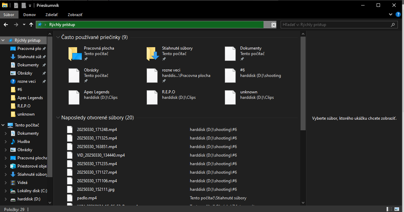Go forward with the right arrow button

point(16,25)
